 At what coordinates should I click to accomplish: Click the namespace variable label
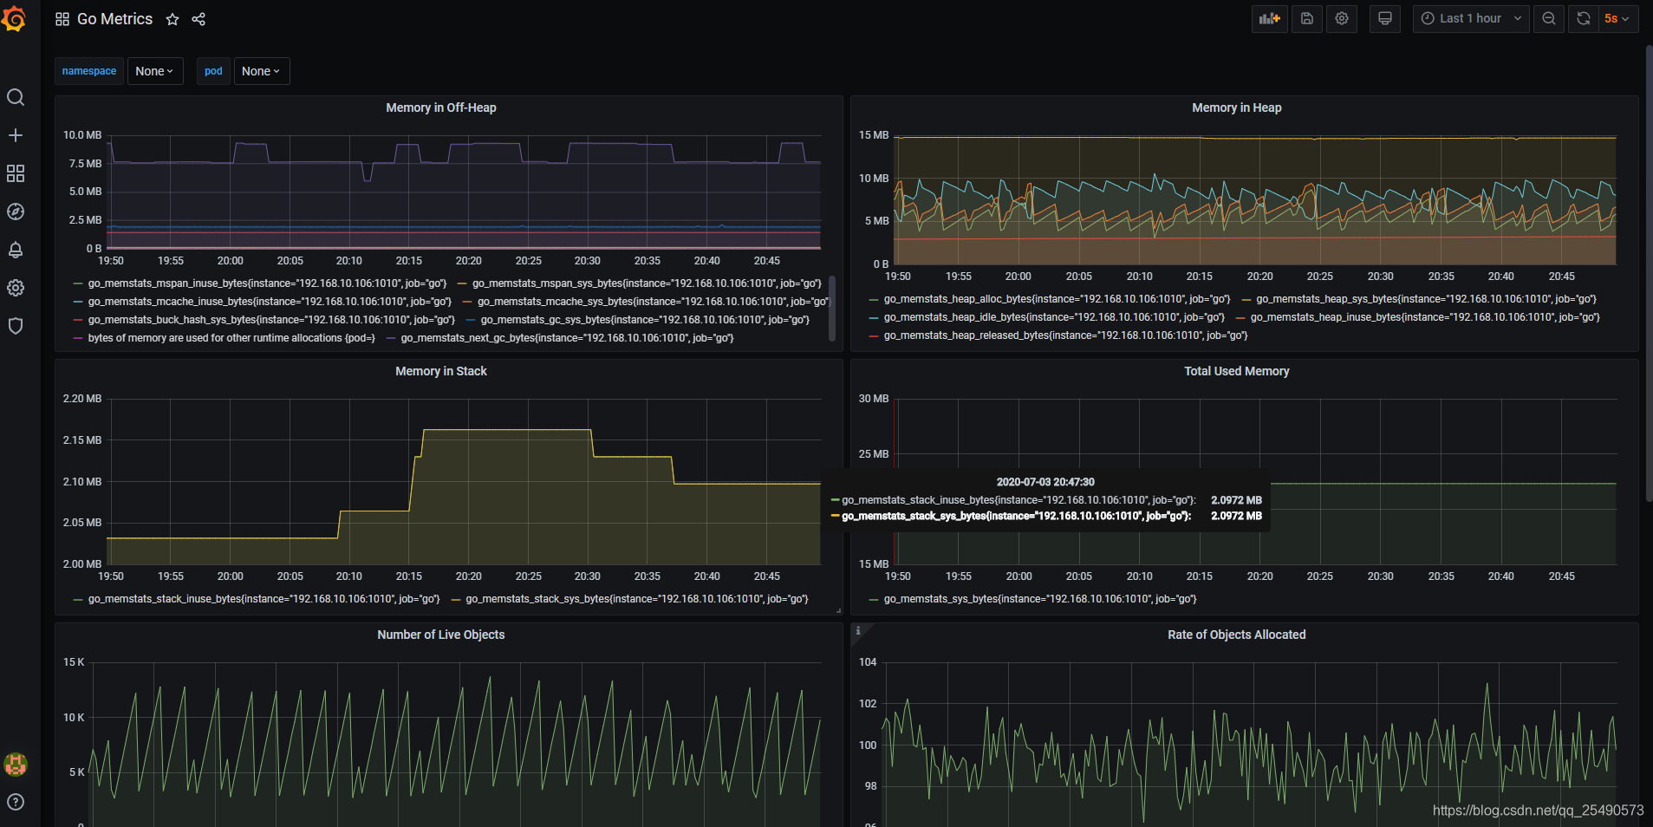(89, 71)
